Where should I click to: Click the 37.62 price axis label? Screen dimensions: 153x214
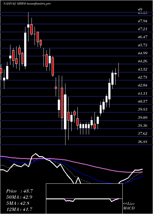pyautogui.click(x=143, y=134)
